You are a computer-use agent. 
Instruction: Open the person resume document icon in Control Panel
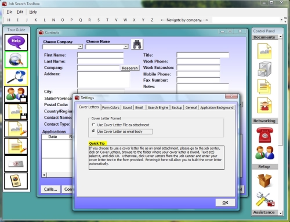(264, 105)
